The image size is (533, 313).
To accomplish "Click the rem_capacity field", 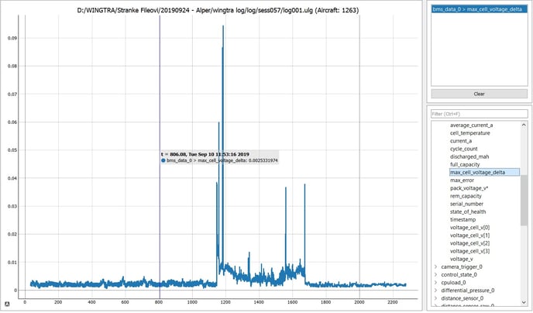I will pyautogui.click(x=465, y=196).
